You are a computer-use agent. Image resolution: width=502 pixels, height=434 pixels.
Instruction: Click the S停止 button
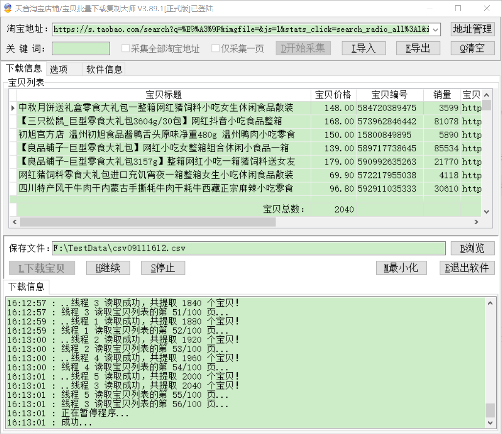163,268
